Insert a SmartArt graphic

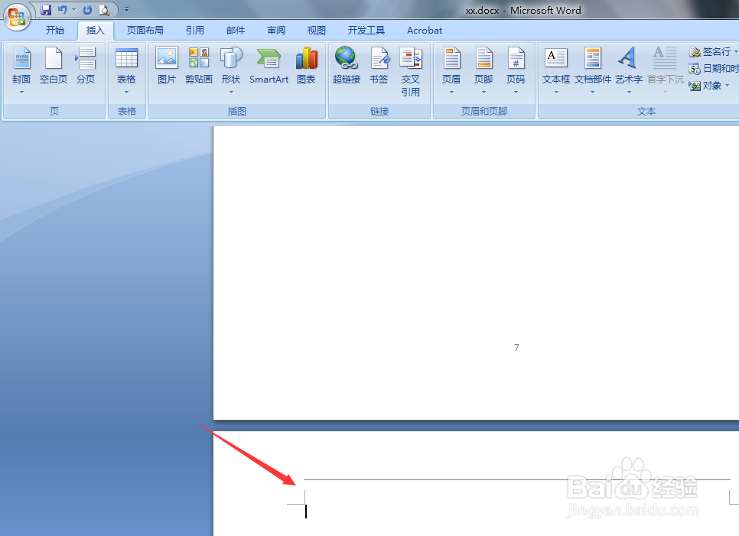coord(269,66)
